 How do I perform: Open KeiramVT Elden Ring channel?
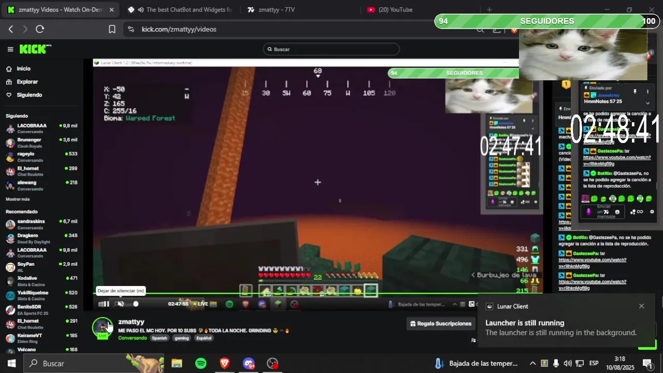41,338
